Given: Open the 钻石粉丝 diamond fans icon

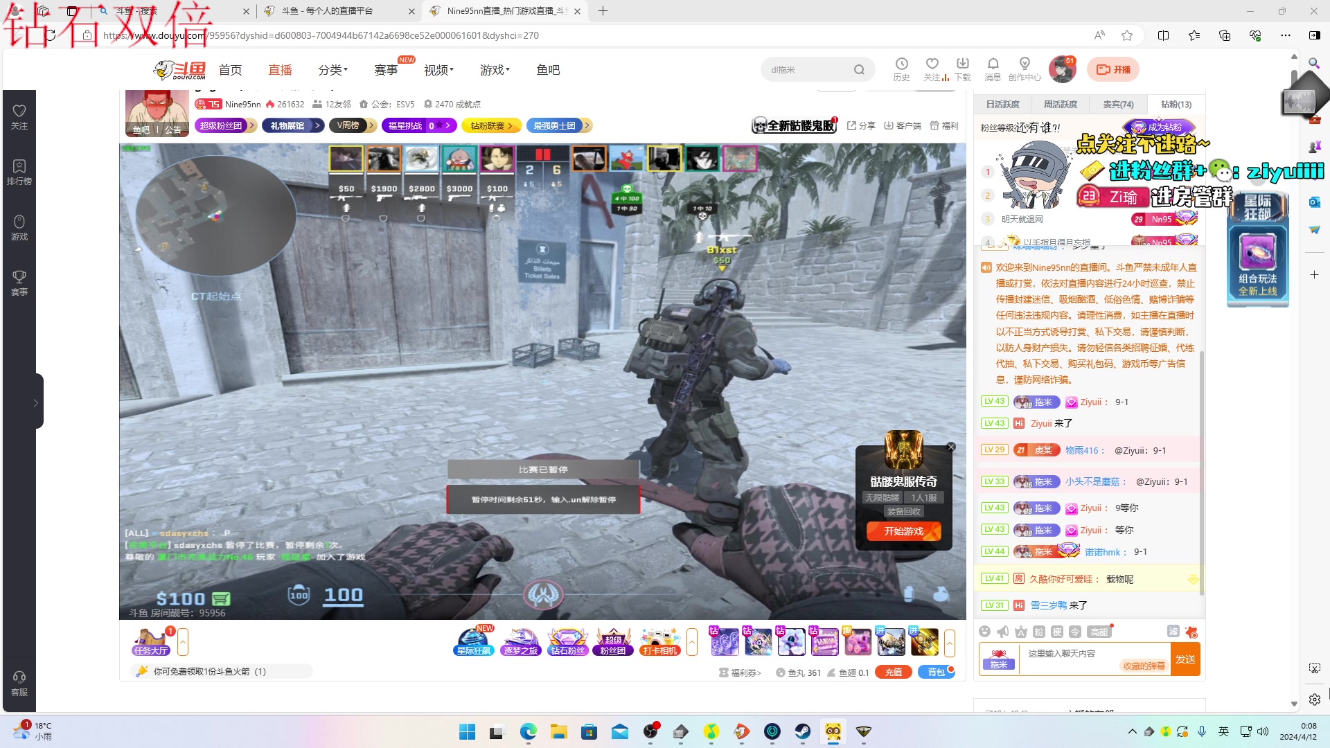Looking at the screenshot, I should click(x=567, y=642).
